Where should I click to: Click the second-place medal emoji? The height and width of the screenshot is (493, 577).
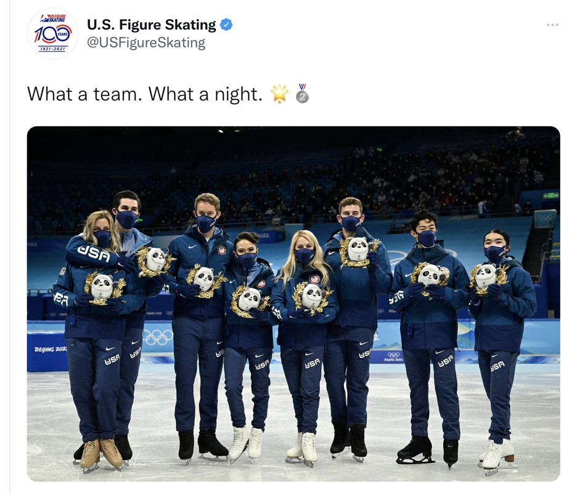pos(302,94)
